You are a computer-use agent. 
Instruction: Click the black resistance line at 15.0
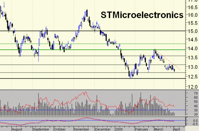[x=93, y=31]
